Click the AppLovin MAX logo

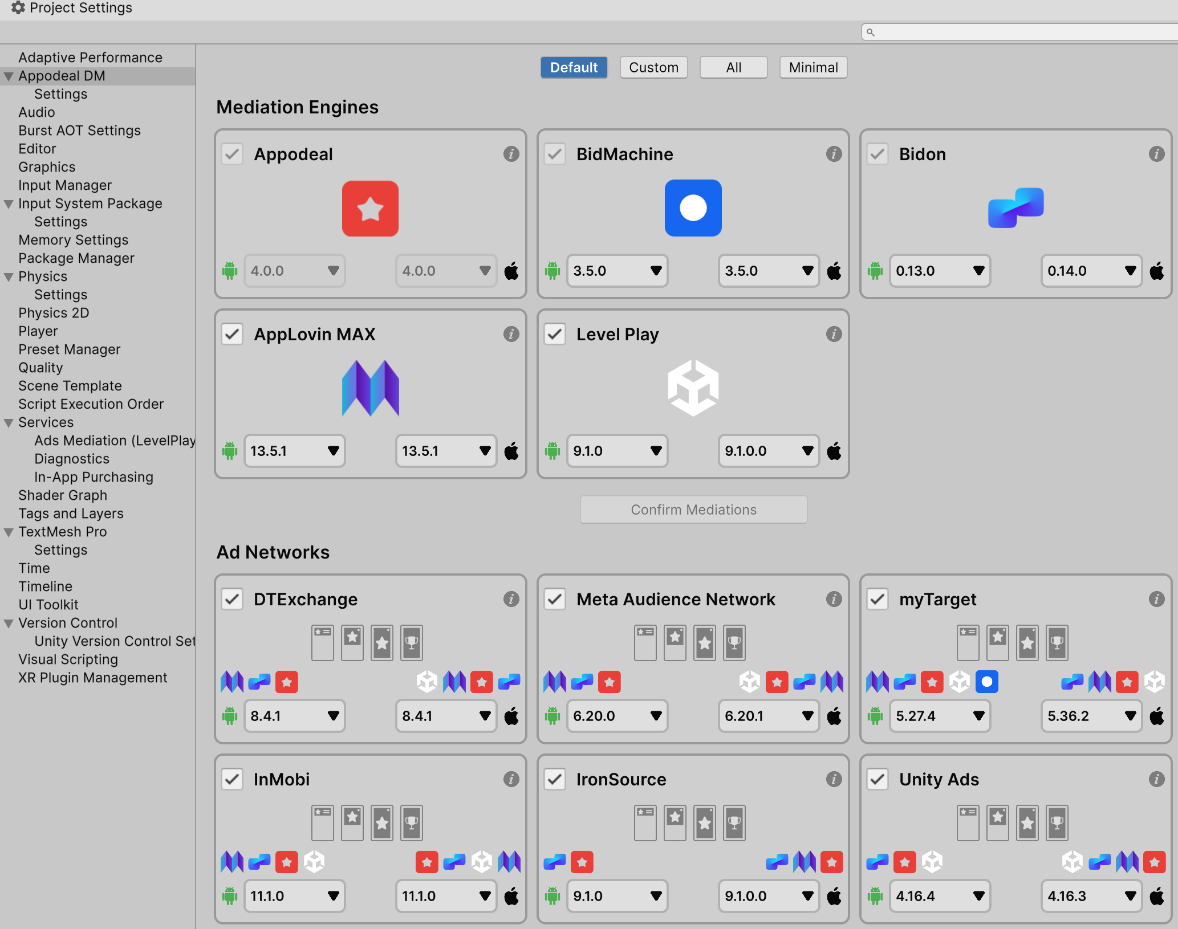[x=370, y=388]
